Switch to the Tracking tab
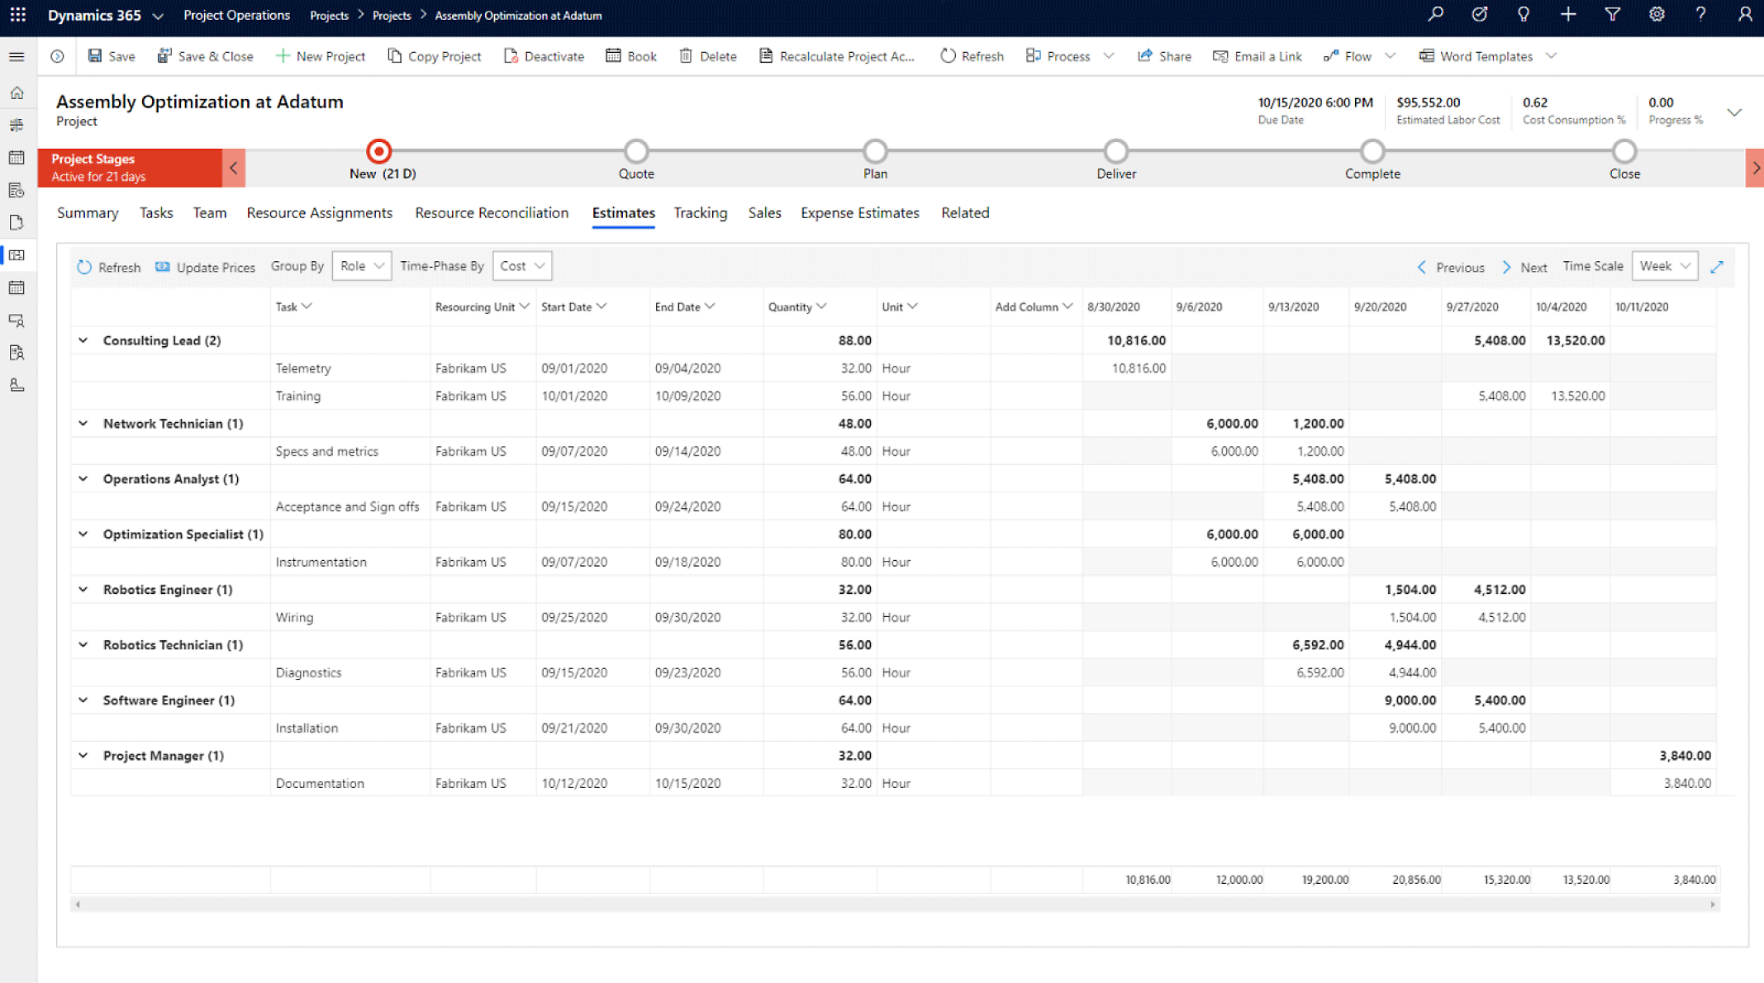1764x983 pixels. [x=700, y=213]
